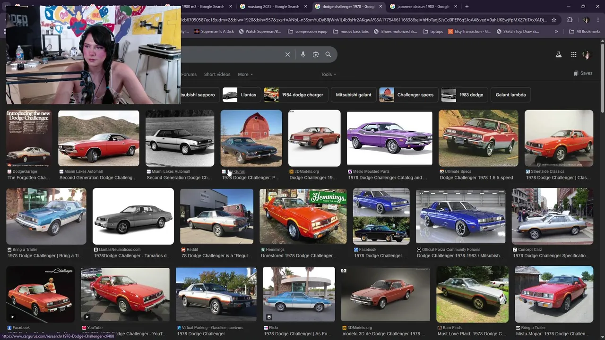Screen dimensions: 605x340
Task: Open the purple Challenger image from Metro Moulded Parts
Action: tap(389, 138)
